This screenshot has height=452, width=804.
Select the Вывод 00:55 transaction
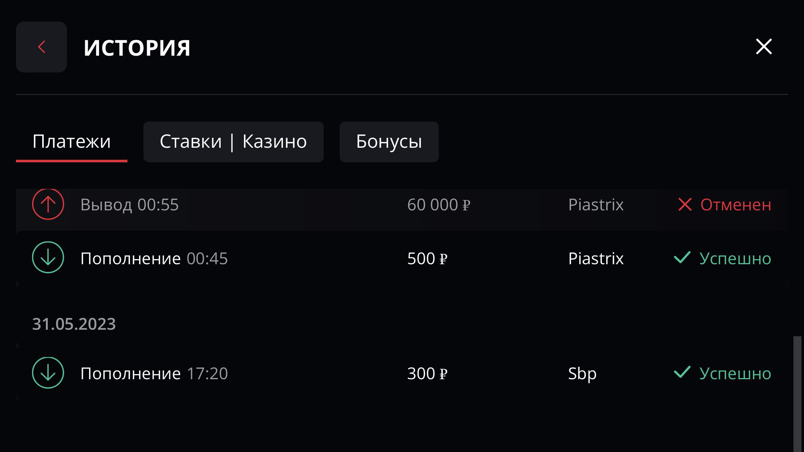click(x=130, y=205)
